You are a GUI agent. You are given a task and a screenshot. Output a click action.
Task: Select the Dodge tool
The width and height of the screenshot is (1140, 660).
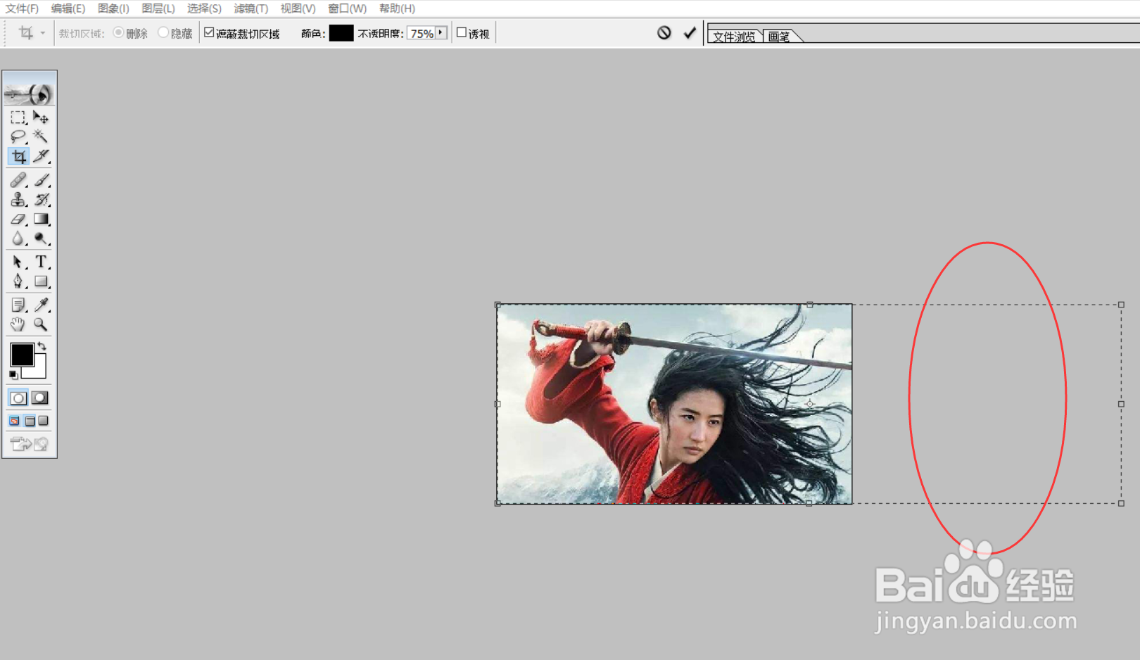[41, 239]
